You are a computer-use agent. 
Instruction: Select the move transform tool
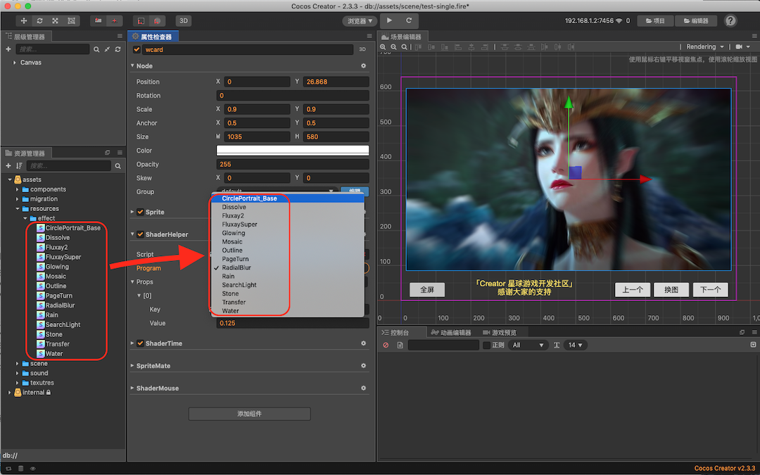[x=25, y=21]
